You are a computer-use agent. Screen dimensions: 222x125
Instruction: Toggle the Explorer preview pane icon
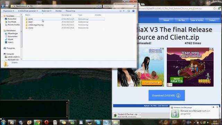tap(128, 11)
